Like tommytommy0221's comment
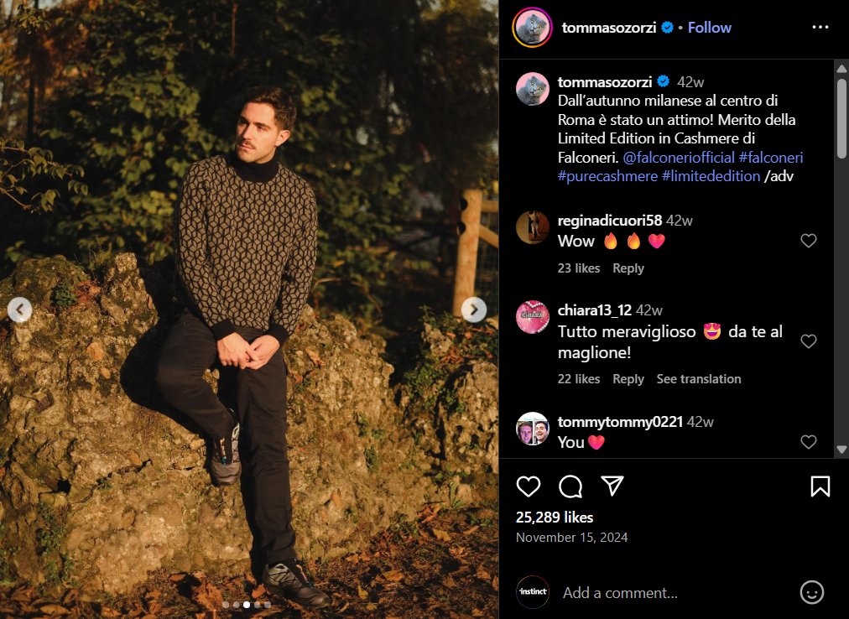The width and height of the screenshot is (849, 619). (x=808, y=442)
